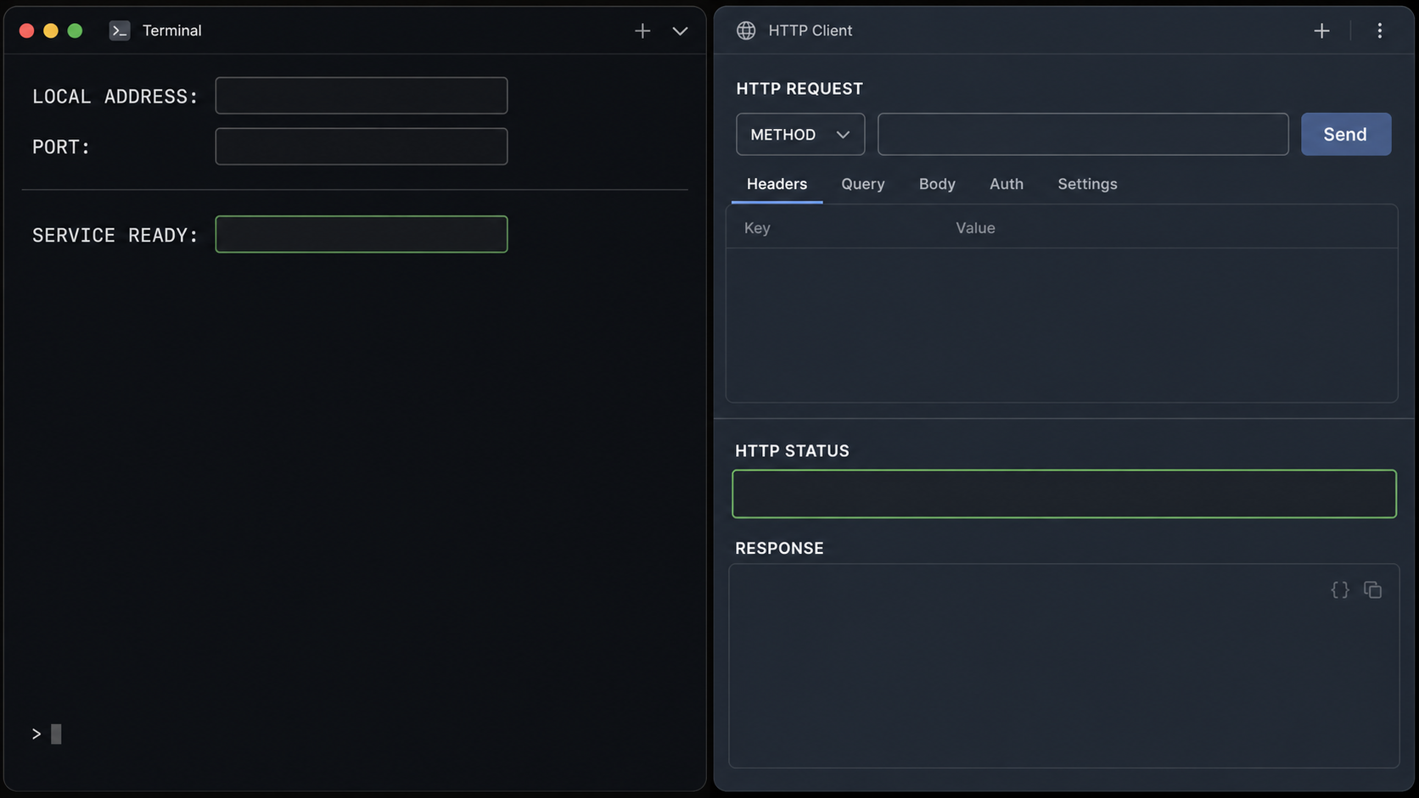This screenshot has height=798, width=1419.
Task: Minimize the Terminal window with yellow button
Action: point(51,31)
